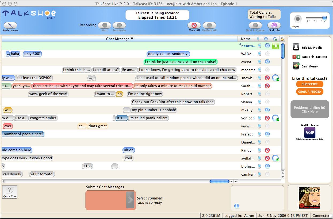Click the Recording Start button
The height and width of the screenshot is (219, 333).
(x=105, y=25)
